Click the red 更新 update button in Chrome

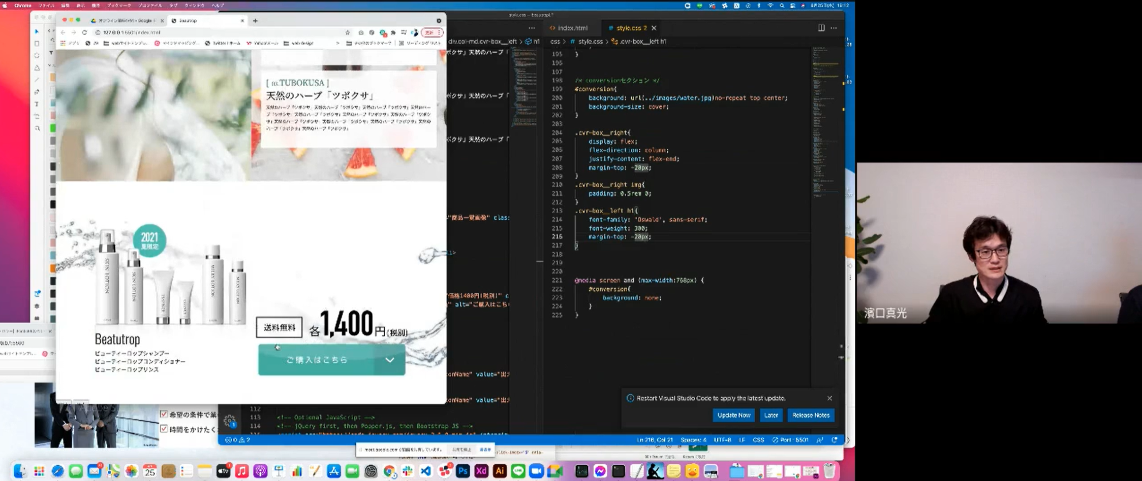(x=432, y=32)
